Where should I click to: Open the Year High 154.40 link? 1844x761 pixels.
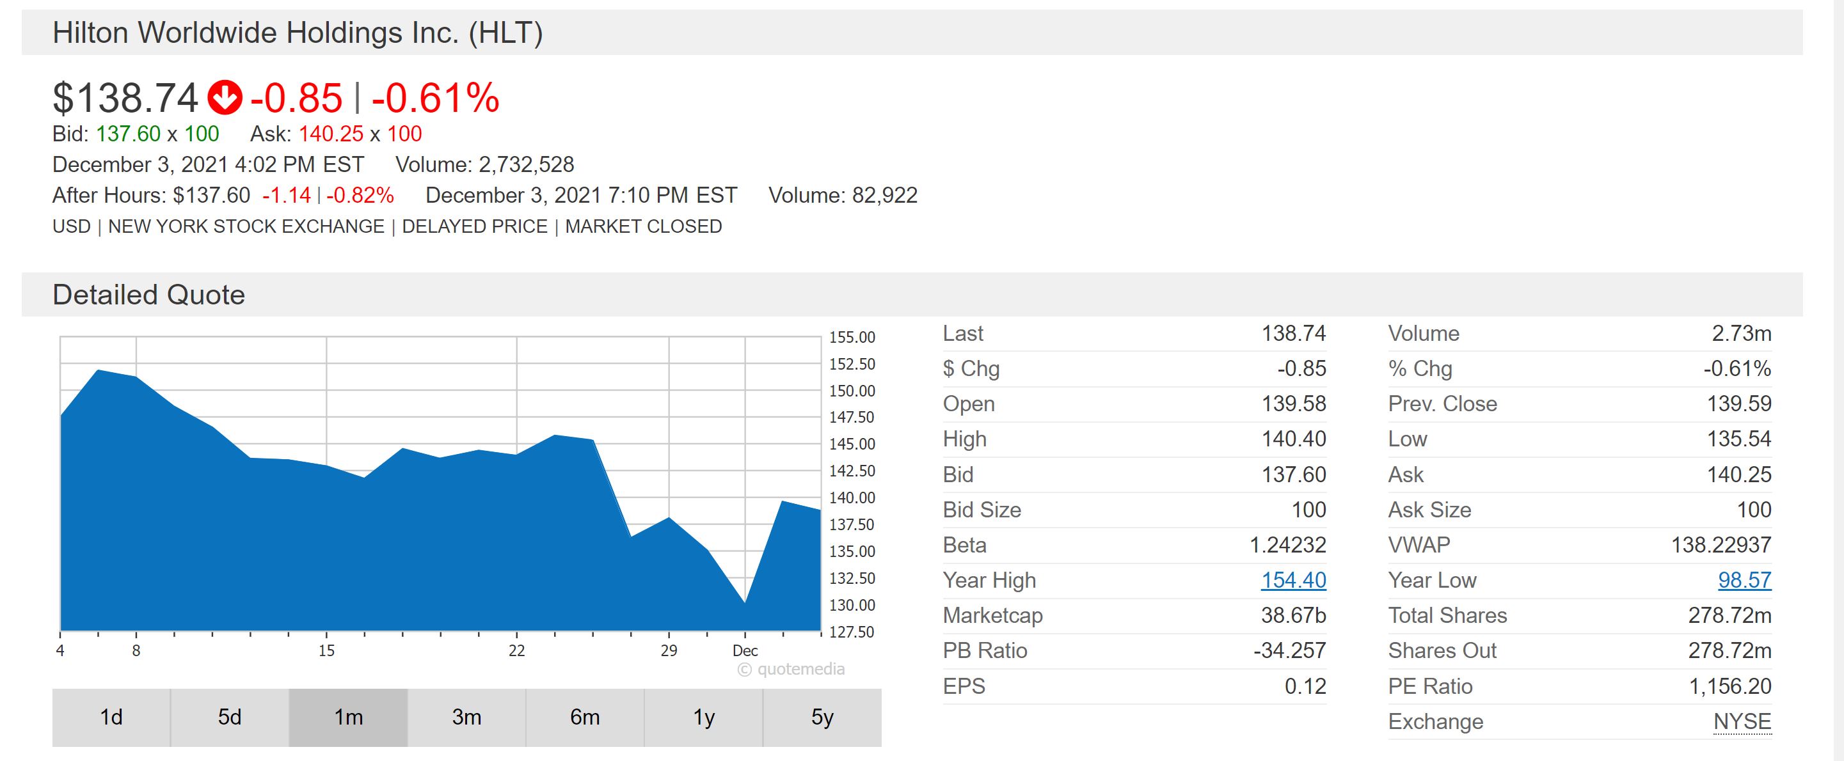(x=1293, y=580)
